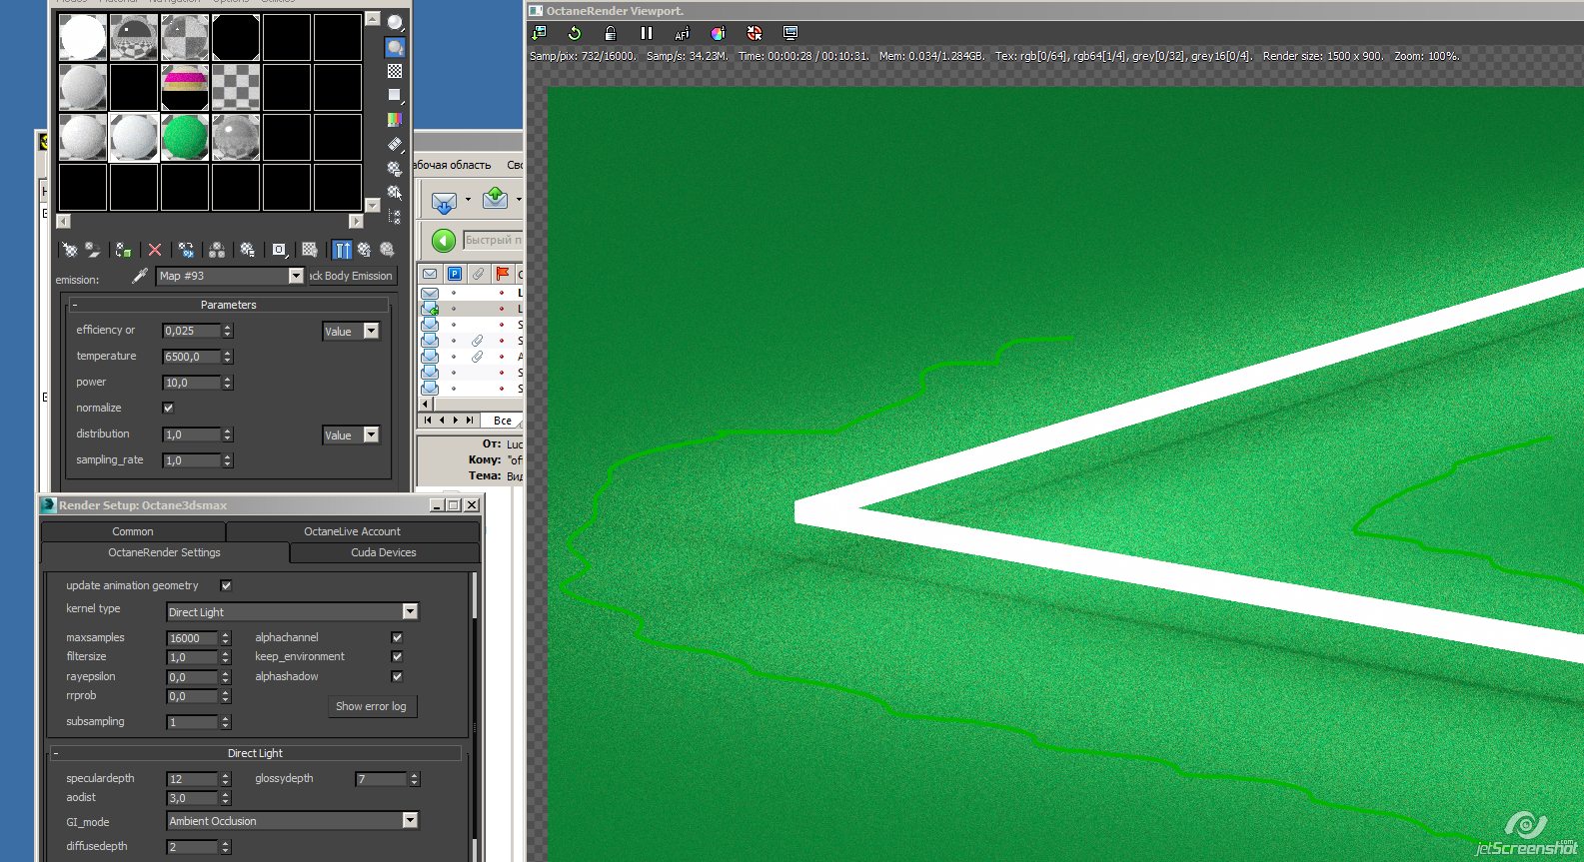Click the Show error log button

(x=372, y=706)
